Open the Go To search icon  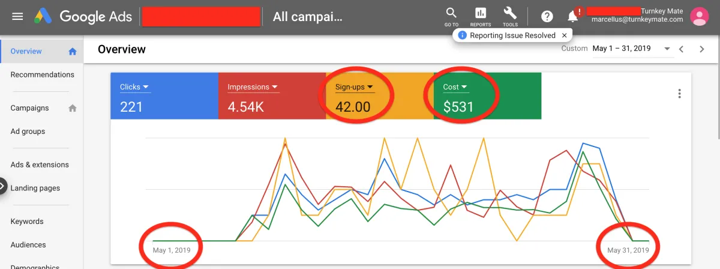[x=451, y=16]
